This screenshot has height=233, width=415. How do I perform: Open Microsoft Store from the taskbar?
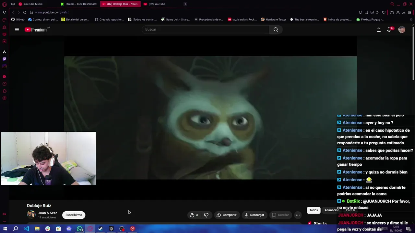click(x=58, y=229)
